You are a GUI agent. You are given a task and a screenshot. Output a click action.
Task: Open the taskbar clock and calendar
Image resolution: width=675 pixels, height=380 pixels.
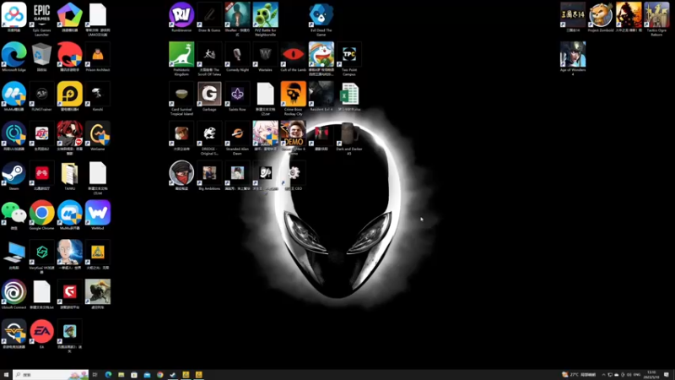[x=651, y=375]
